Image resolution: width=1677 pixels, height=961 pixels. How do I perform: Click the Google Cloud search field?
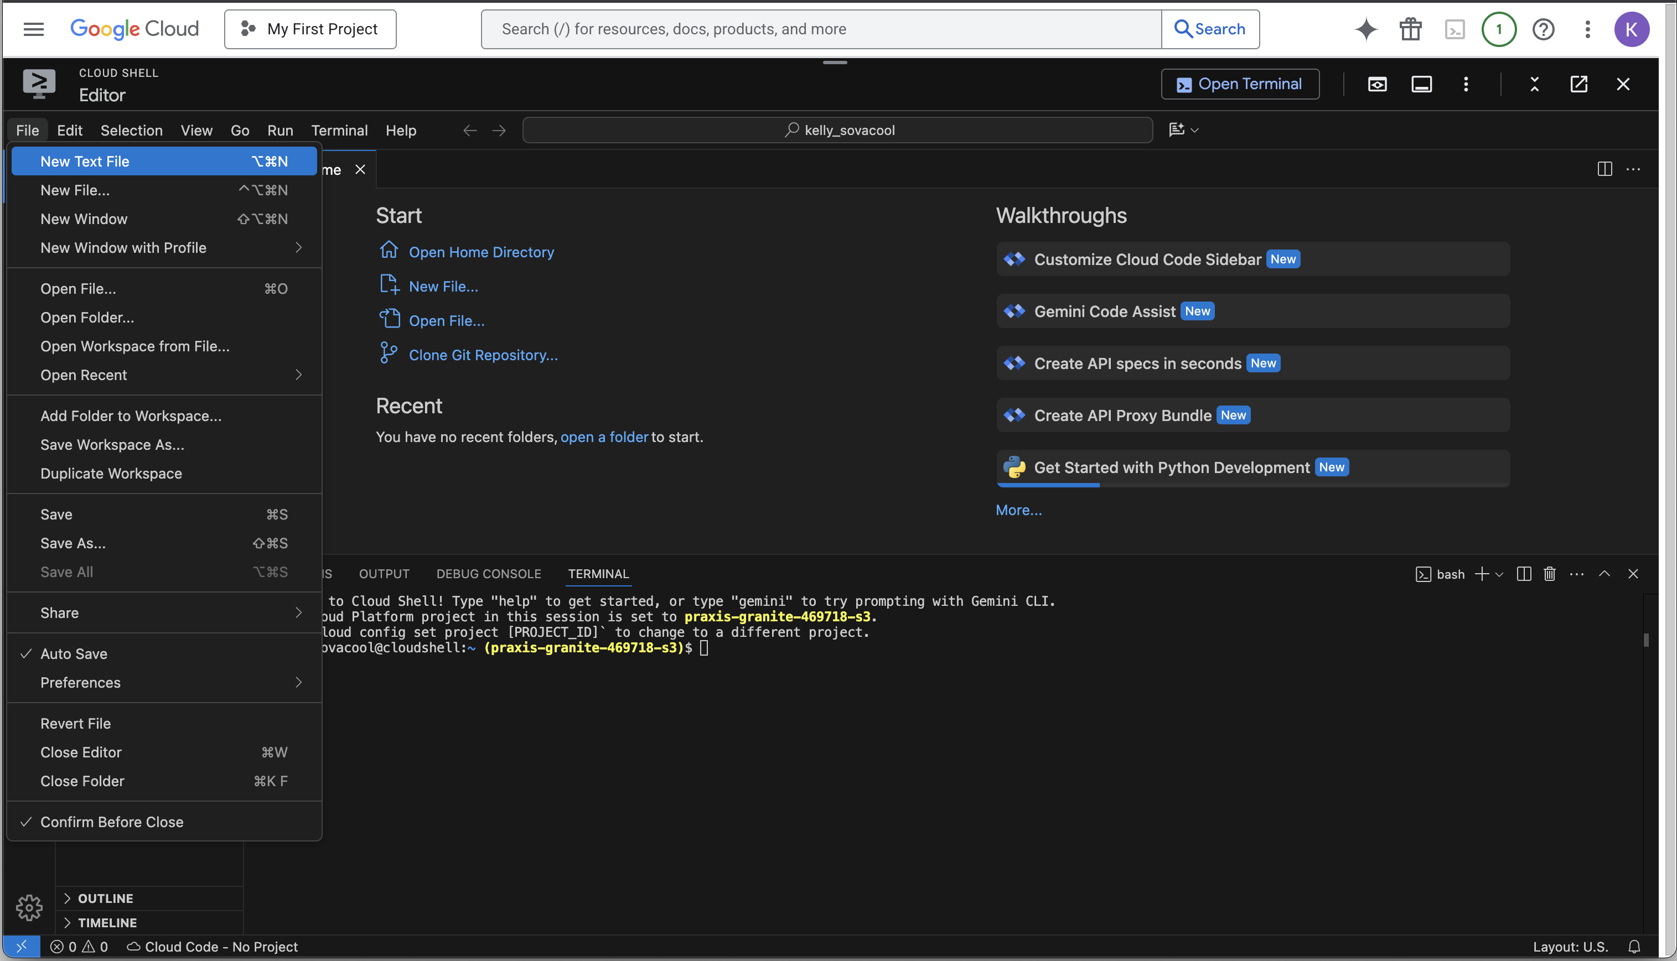(x=821, y=29)
